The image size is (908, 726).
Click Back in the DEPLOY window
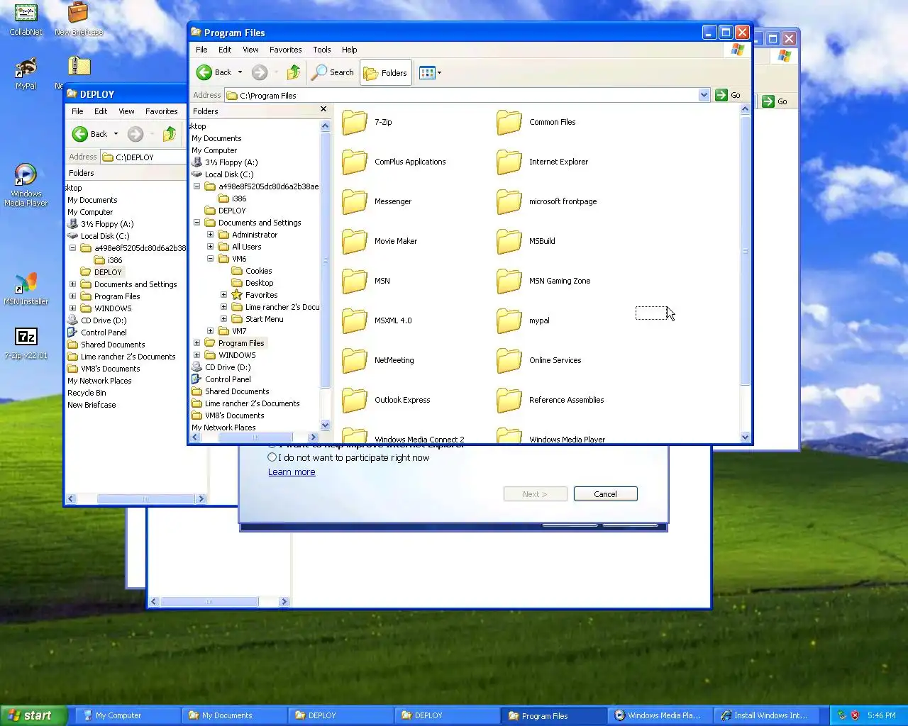(91, 134)
